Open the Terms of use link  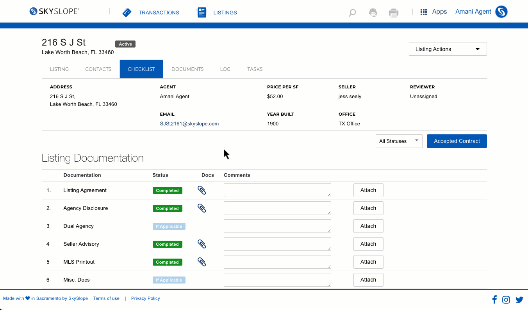click(x=106, y=298)
